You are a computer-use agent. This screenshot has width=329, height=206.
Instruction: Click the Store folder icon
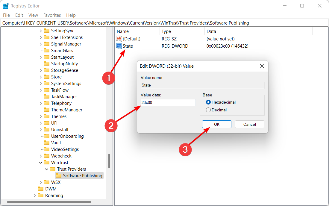(x=47, y=77)
